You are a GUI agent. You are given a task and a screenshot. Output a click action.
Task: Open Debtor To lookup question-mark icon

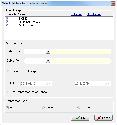pyautogui.click(x=48, y=61)
